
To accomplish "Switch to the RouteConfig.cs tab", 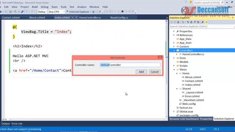I will pyautogui.click(x=119, y=18).
